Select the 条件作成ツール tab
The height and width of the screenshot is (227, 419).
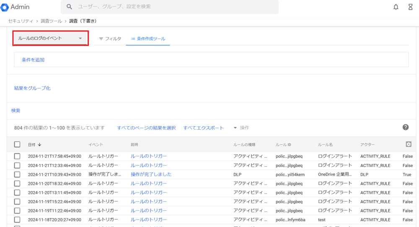click(x=148, y=38)
